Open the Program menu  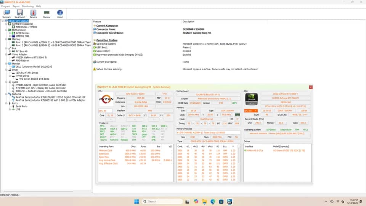click(6, 6)
